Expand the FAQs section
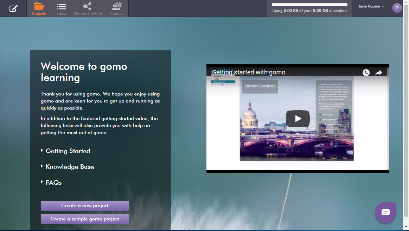Image resolution: width=409 pixels, height=231 pixels. [x=53, y=182]
